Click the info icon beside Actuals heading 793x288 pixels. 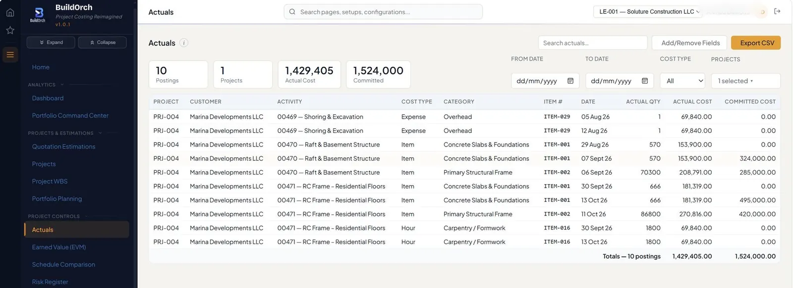[184, 43]
